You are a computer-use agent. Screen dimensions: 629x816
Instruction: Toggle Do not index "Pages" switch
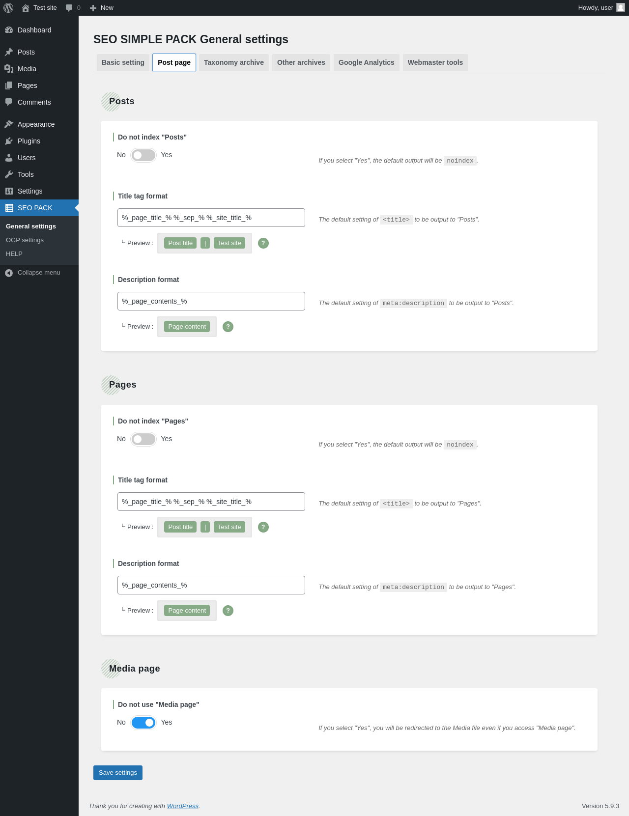click(143, 439)
